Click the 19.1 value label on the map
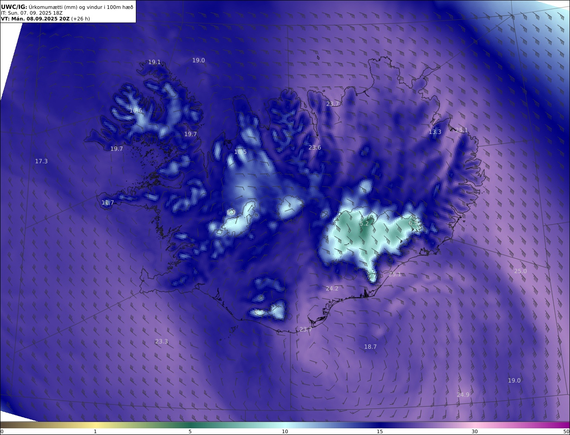 (155, 62)
